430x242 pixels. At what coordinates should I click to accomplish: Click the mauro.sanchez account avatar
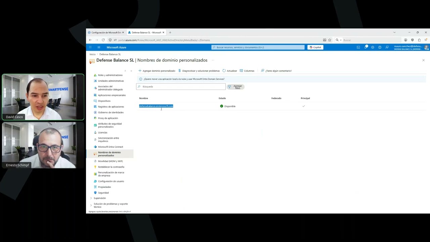[x=427, y=47]
